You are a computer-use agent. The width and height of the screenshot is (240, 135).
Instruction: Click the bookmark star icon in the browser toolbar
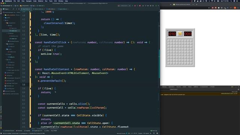pos(209,7)
